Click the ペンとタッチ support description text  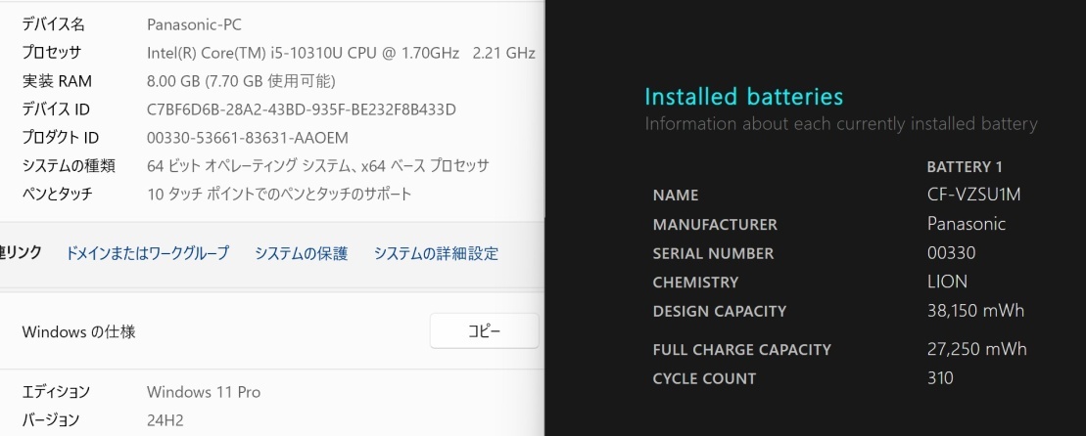point(279,194)
